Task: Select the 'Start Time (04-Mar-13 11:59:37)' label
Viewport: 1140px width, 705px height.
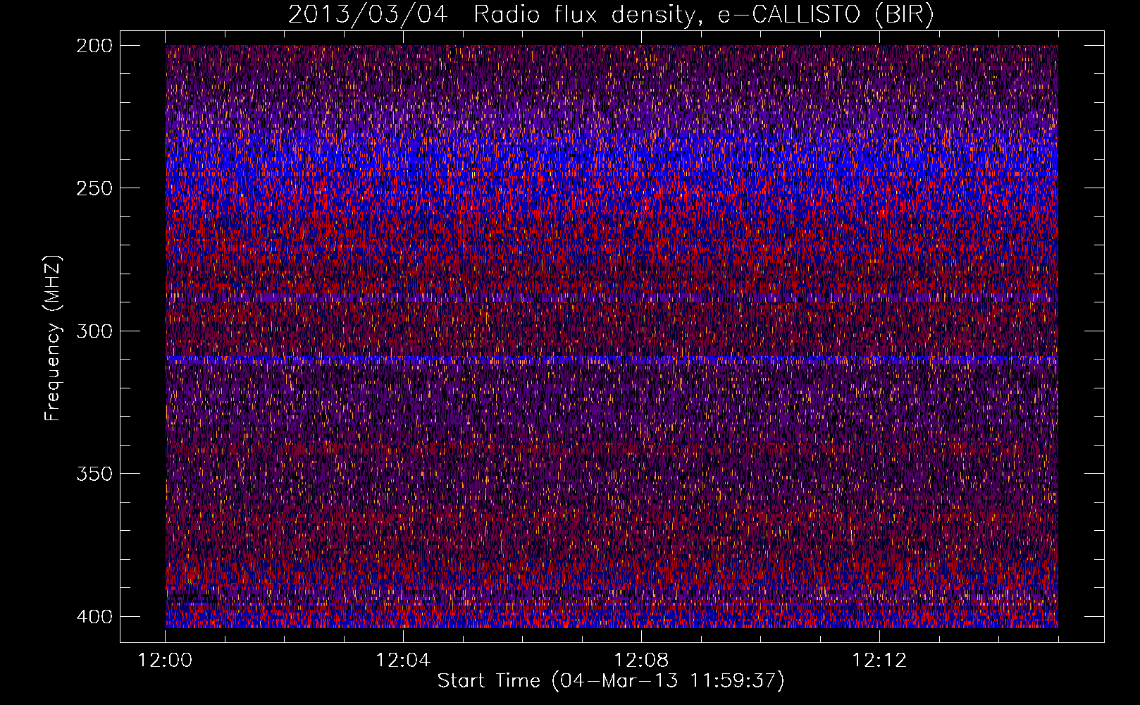Action: pos(611,681)
